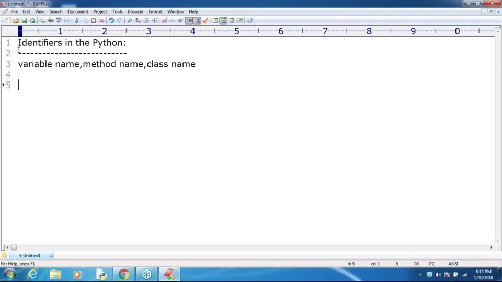Click the View in Browser icon
The height and width of the screenshot is (282, 502).
coord(66,21)
